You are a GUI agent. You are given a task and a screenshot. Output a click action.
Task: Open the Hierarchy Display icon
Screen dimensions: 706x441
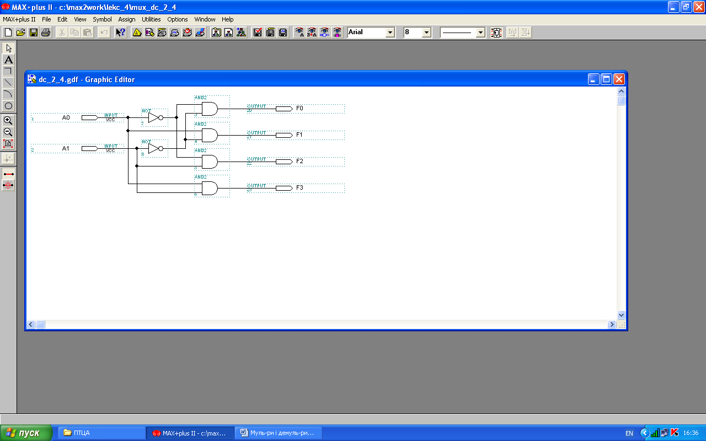(x=136, y=33)
